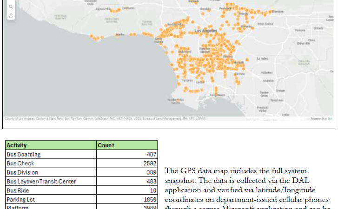The image size is (338, 209).
Task: Open the Esri link in map attribution
Action: point(329,119)
